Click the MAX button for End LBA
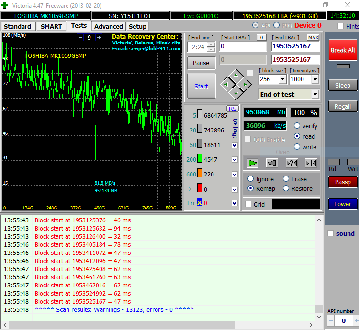Image resolution: width=359 pixels, height=330 pixels. (x=313, y=37)
